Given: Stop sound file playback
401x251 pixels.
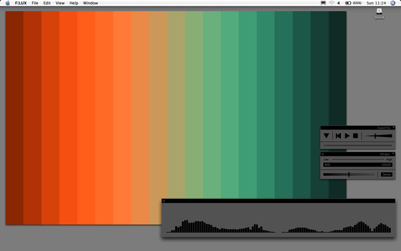Looking at the screenshot, I should click(356, 136).
